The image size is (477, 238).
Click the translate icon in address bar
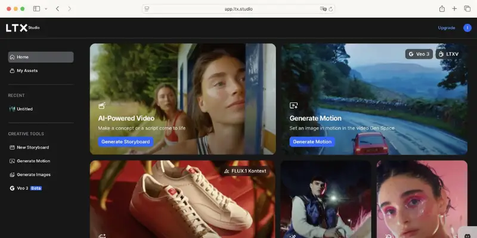[323, 9]
